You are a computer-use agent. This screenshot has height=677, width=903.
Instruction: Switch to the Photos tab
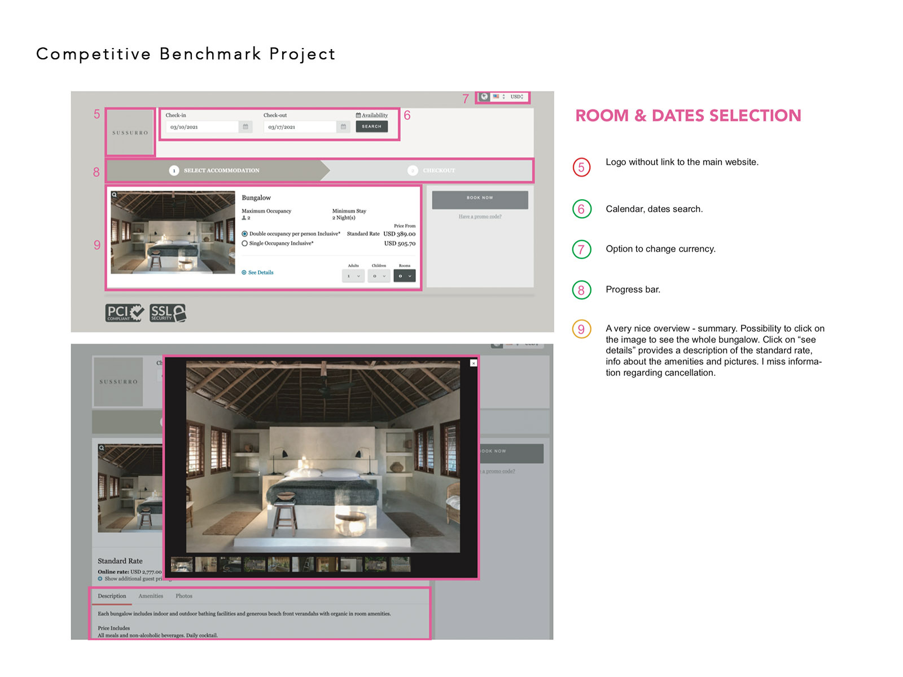184,596
